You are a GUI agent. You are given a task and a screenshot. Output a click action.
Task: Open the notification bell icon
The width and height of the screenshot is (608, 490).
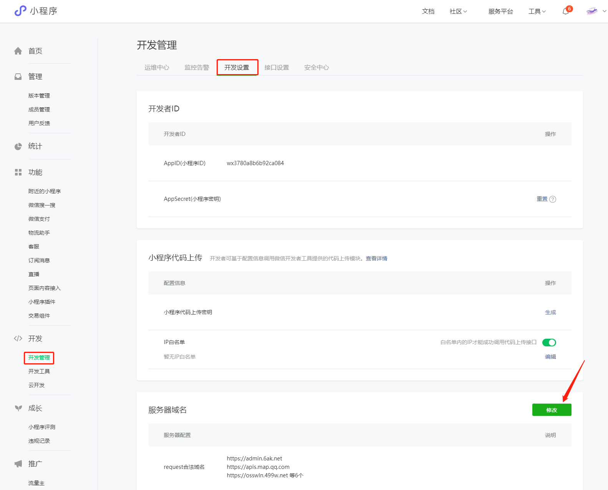coord(565,12)
